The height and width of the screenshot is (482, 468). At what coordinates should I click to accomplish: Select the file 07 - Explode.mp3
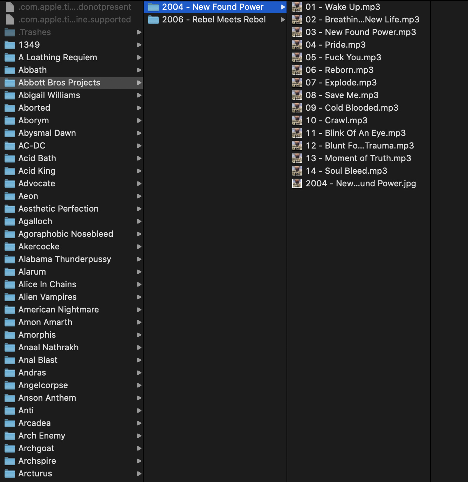[x=359, y=83]
